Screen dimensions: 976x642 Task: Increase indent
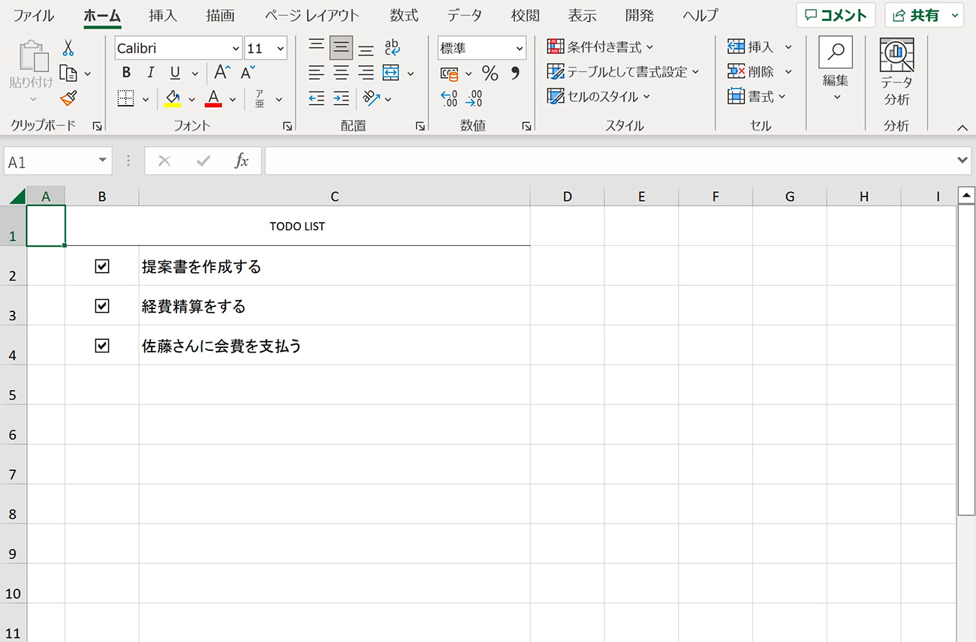341,98
